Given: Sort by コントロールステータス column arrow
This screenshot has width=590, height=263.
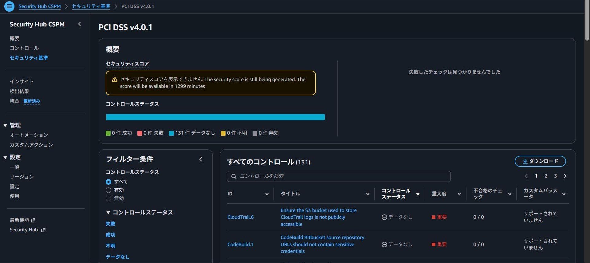Looking at the screenshot, I should (x=418, y=194).
